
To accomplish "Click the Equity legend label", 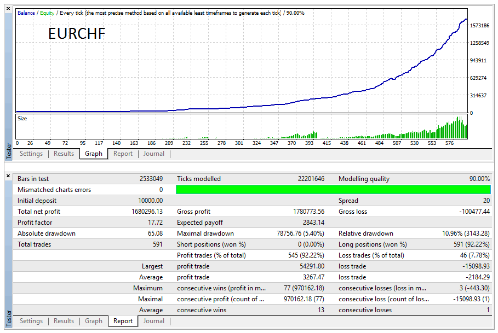I will click(47, 13).
